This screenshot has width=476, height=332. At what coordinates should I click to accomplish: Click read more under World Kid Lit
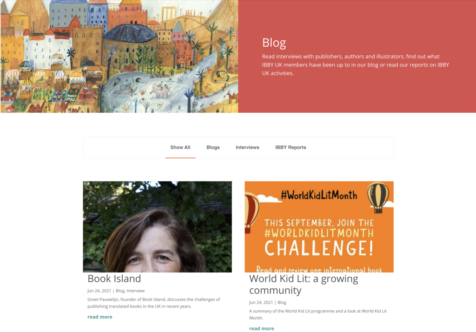(262, 328)
